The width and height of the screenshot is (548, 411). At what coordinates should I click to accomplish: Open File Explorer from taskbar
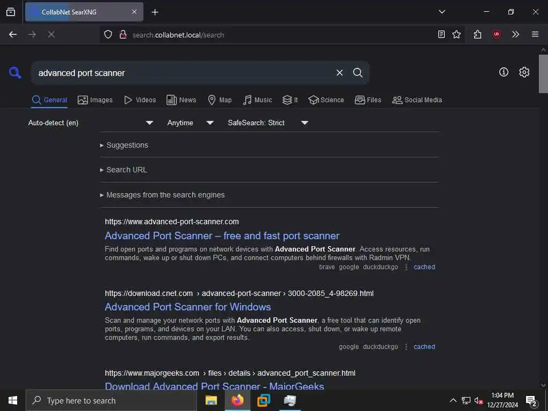pyautogui.click(x=211, y=400)
